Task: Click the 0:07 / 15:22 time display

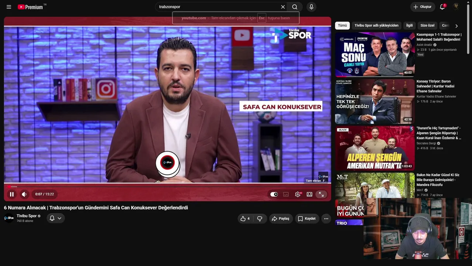Action: pos(45,194)
